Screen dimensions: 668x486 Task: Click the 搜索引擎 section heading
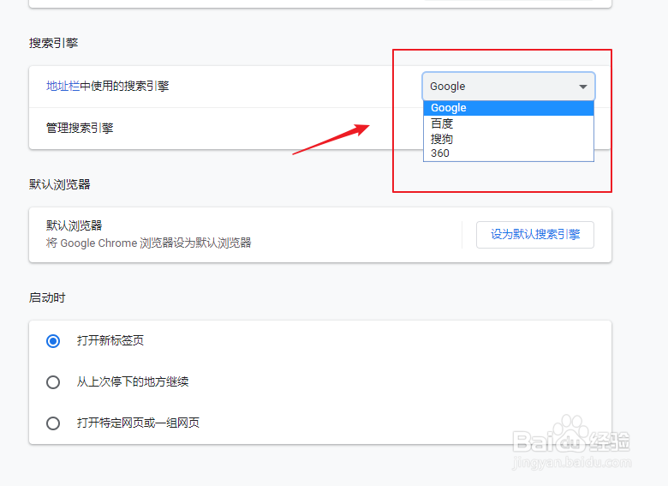[54, 43]
